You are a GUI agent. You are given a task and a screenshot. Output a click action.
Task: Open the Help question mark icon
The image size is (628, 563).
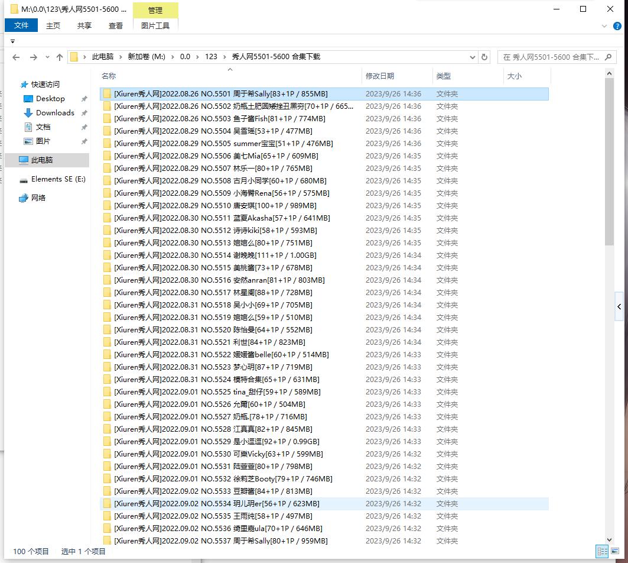(617, 26)
